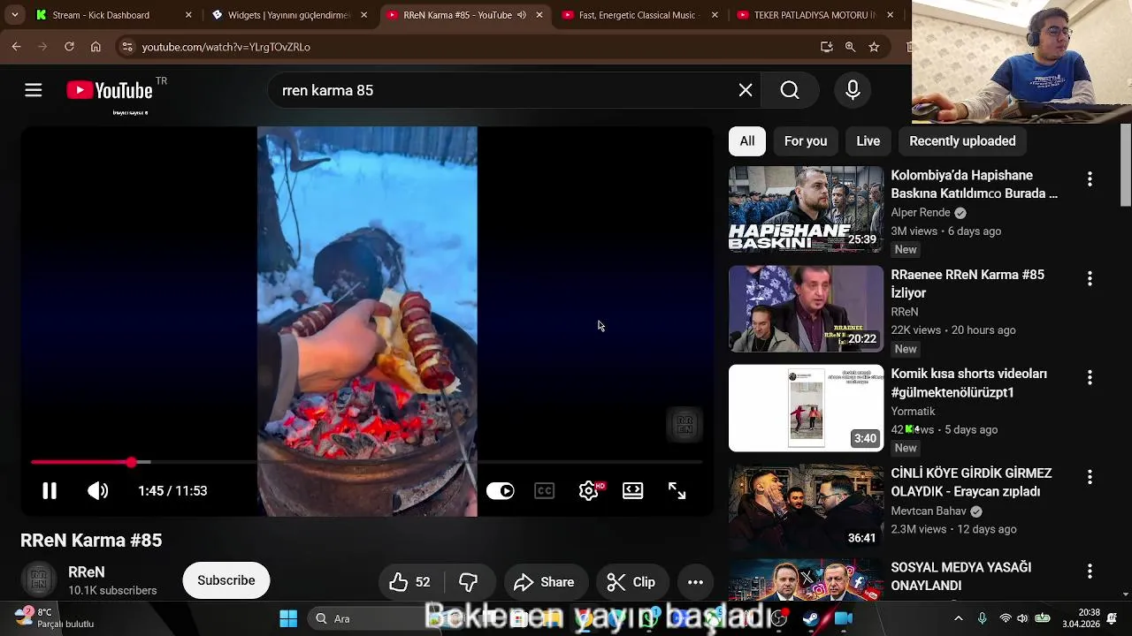Toggle closed captions CC

(x=545, y=491)
